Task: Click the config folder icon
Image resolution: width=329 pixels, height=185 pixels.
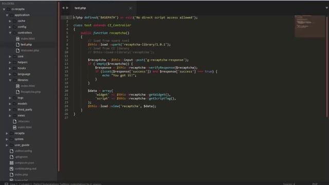Action: pyautogui.click(x=15, y=27)
